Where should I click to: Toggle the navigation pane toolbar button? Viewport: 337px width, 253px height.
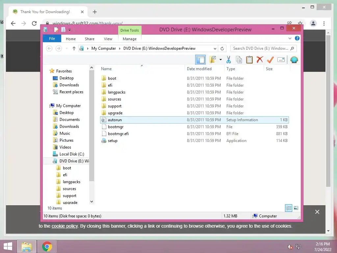(x=200, y=60)
